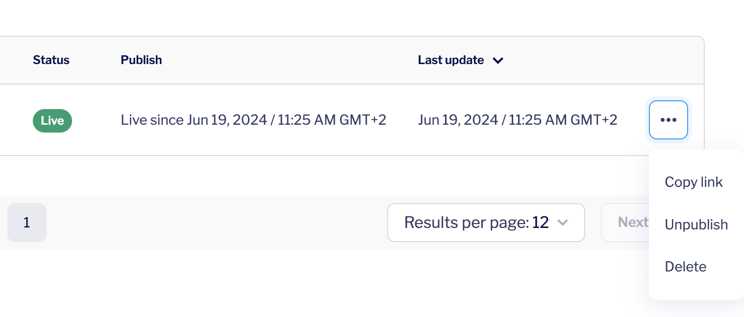
Task: Click the value 12 in Results per page
Action: [540, 223]
